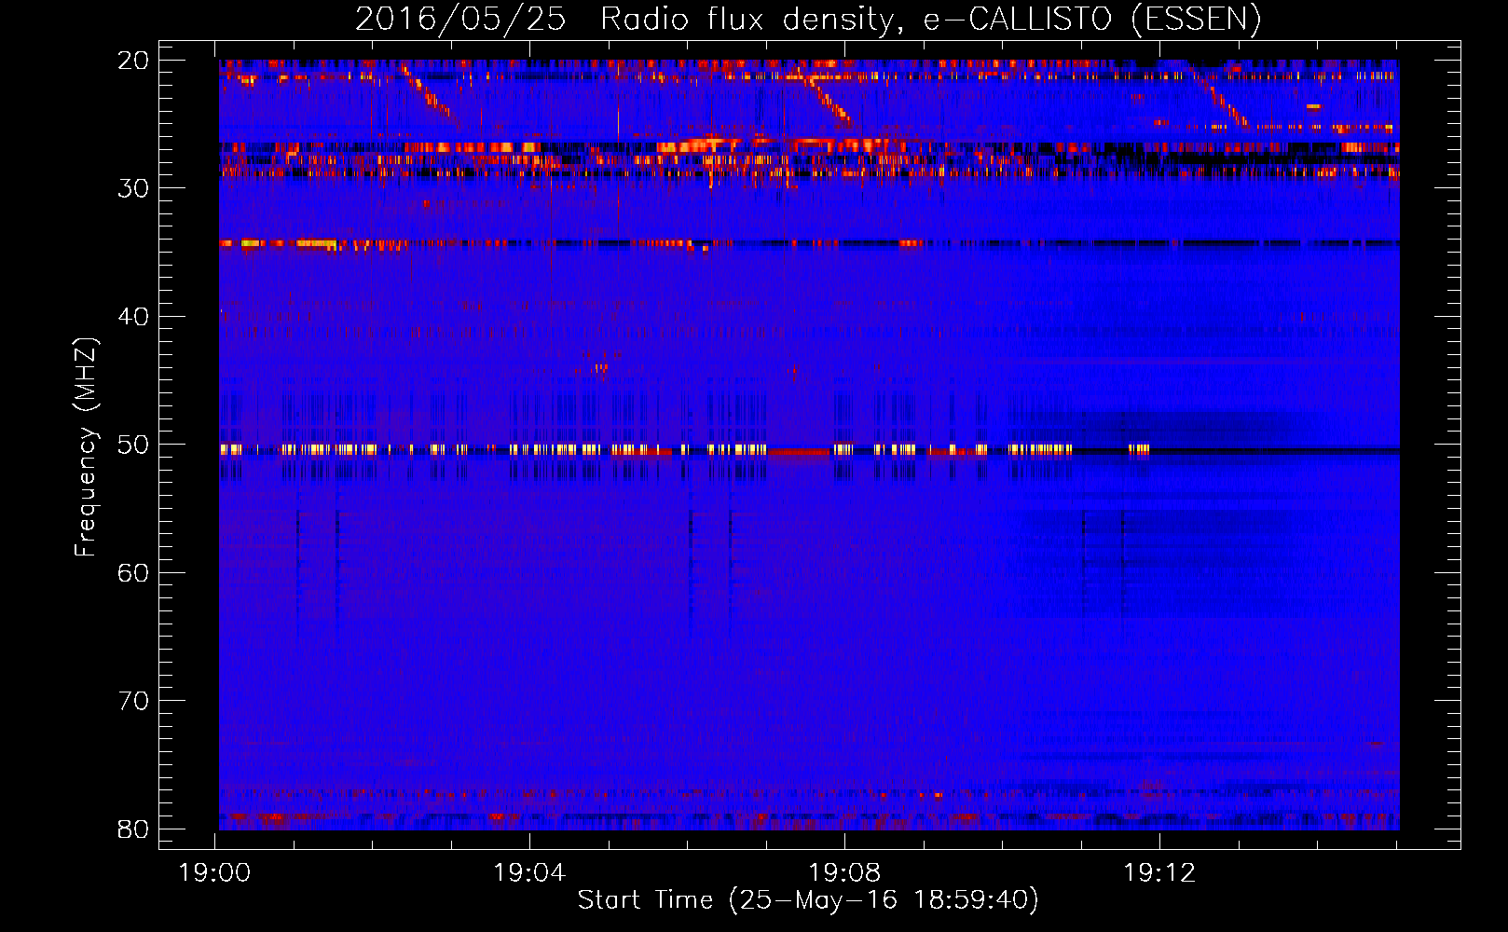Click the date "2016/05/25" in the title
The height and width of the screenshot is (932, 1508).
coord(460,20)
